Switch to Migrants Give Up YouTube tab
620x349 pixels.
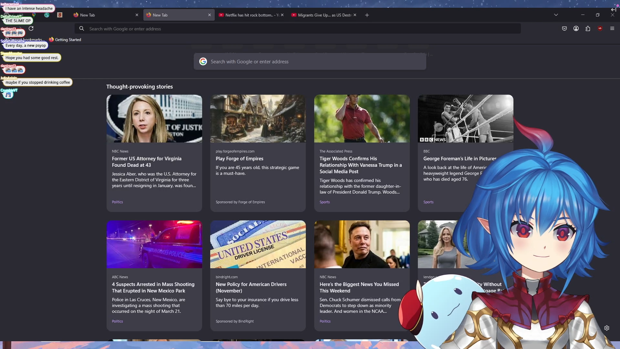pyautogui.click(x=321, y=15)
